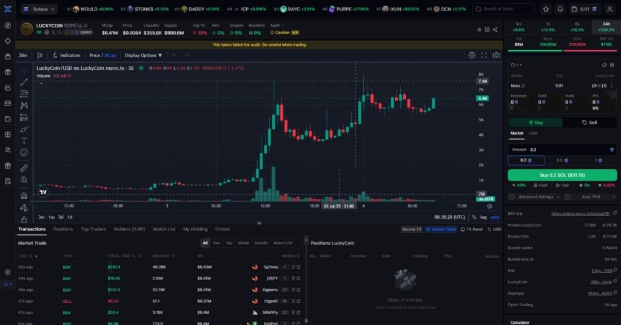
Task: Enable Advanced Settings checkbox
Action: click(512, 196)
